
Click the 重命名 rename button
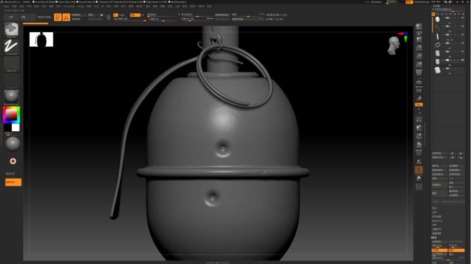click(x=439, y=166)
